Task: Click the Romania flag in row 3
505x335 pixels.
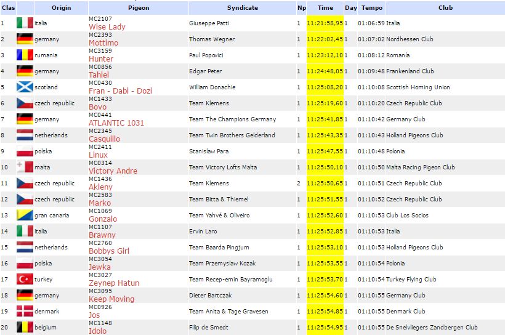Action: pos(25,55)
